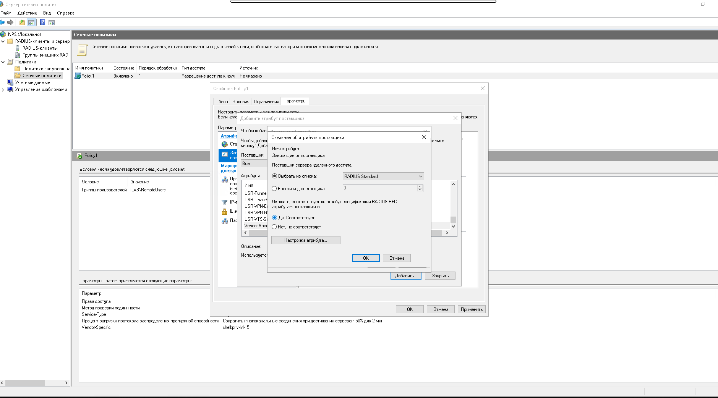Open the Файл menu
This screenshot has height=398, width=718.
click(x=6, y=13)
